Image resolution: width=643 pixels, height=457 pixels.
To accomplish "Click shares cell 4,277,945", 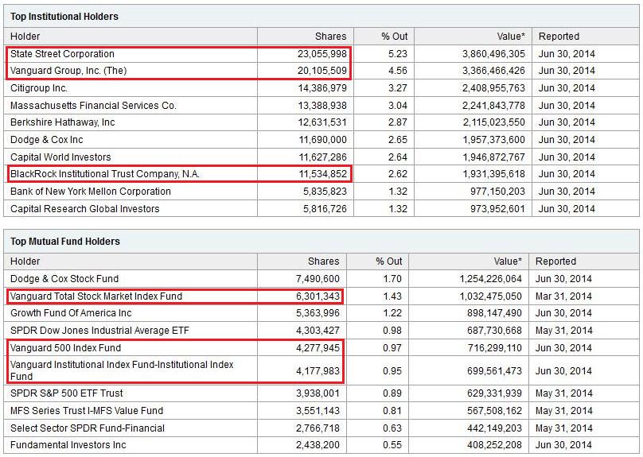I will pyautogui.click(x=318, y=347).
